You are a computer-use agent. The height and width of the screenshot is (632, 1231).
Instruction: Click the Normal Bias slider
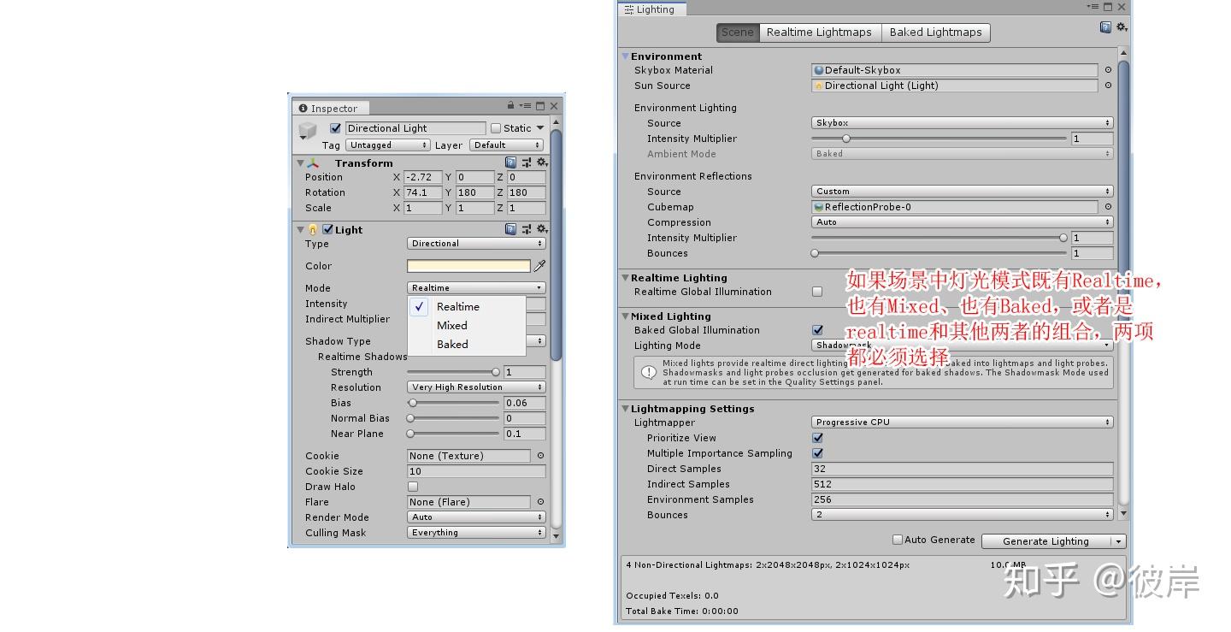[453, 418]
